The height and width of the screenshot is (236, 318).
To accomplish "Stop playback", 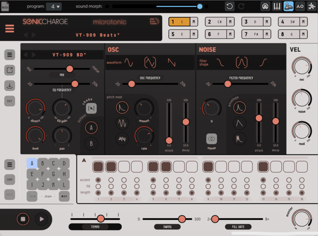I will click(23, 219).
